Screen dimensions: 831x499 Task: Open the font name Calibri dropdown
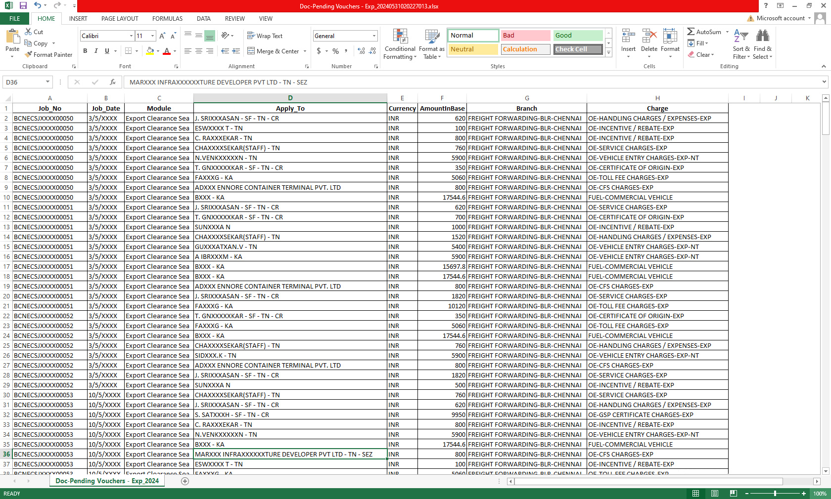click(131, 36)
